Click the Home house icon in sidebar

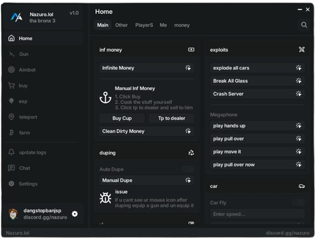(11, 38)
